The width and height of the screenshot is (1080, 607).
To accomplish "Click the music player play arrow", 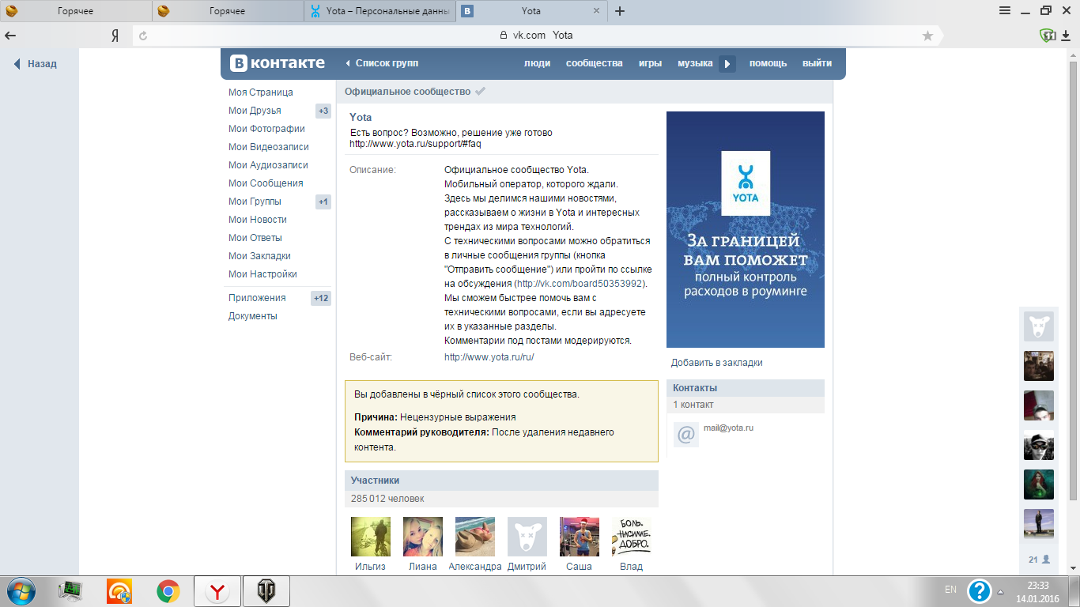I will (727, 64).
